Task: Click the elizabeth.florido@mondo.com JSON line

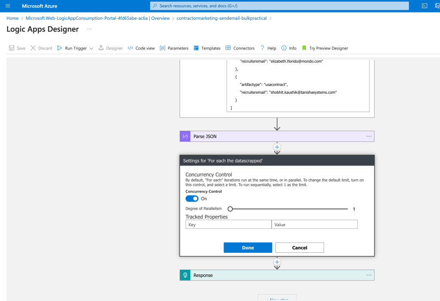Action: [x=281, y=61]
